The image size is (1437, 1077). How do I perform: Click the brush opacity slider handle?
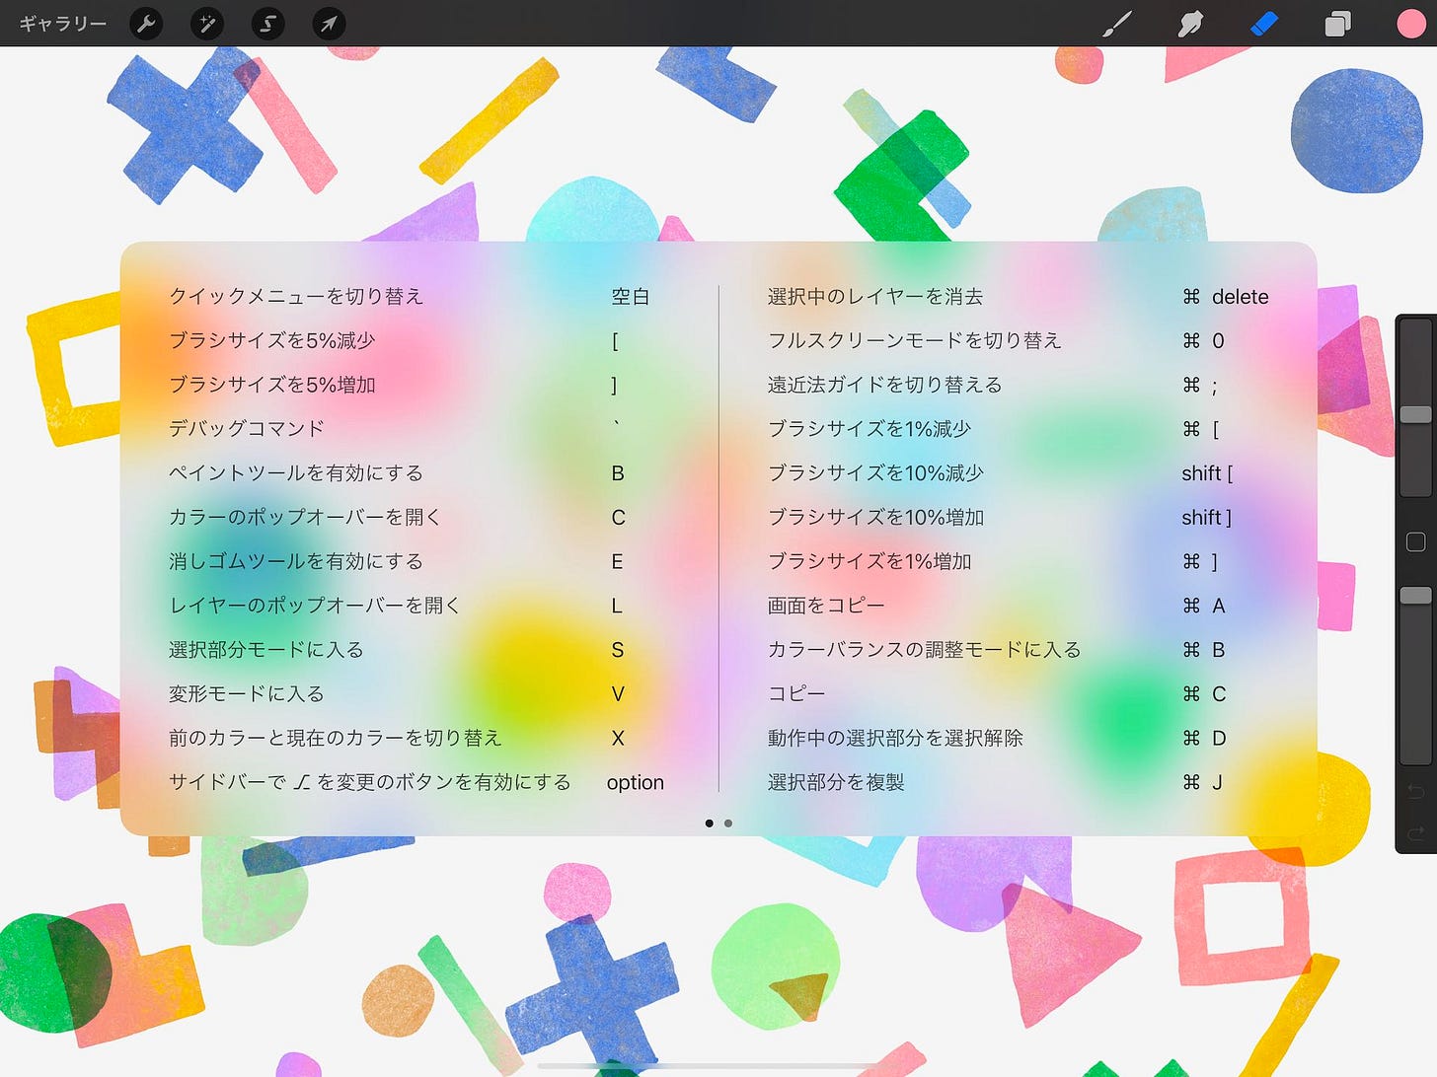click(x=1415, y=595)
